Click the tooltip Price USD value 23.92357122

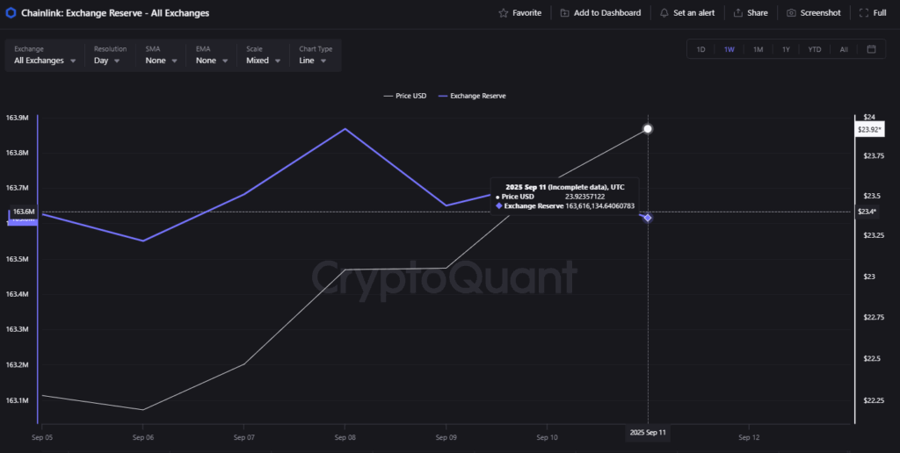click(x=584, y=196)
